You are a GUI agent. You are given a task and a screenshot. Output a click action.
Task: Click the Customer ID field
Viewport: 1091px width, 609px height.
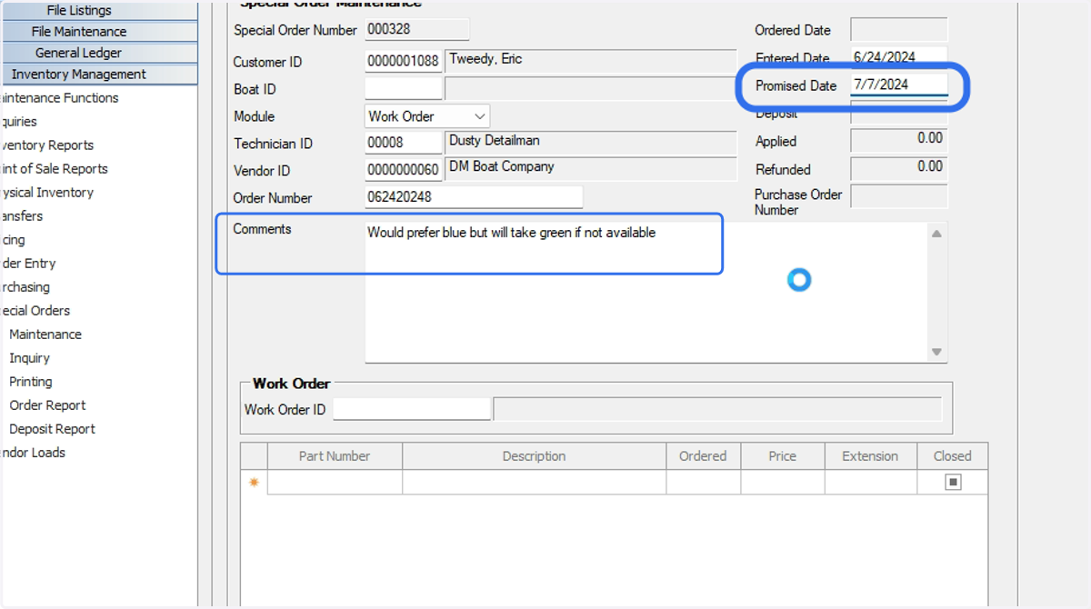coord(404,62)
